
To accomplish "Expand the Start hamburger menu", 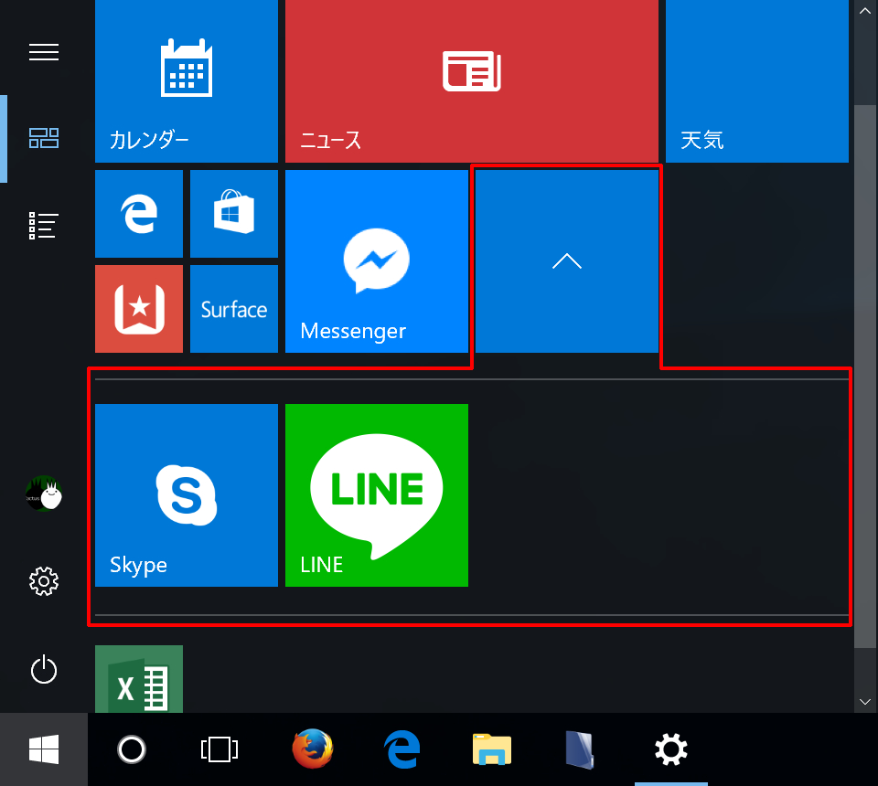I will tap(44, 52).
